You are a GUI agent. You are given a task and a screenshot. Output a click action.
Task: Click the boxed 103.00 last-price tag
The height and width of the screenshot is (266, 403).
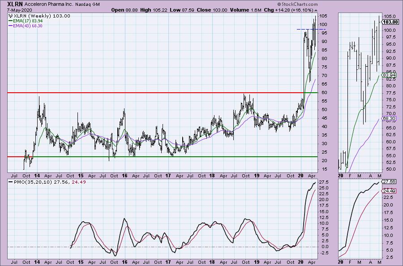click(390, 22)
